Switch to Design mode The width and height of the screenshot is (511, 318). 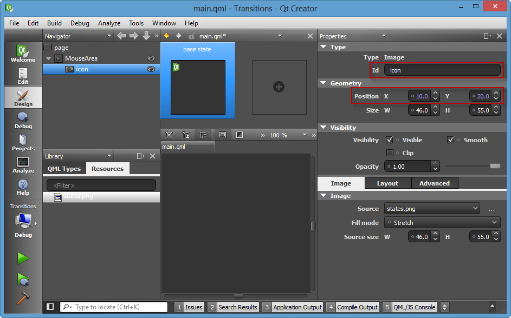[x=23, y=97]
